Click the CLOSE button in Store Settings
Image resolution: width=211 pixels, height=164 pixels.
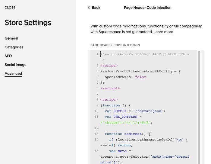10,8
